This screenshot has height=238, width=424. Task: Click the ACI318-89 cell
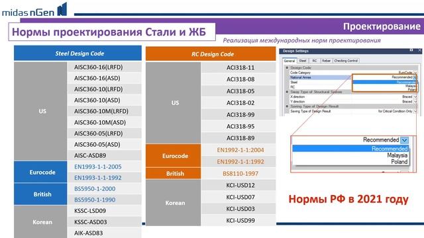tap(238, 138)
